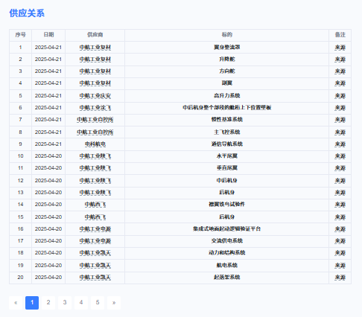The height and width of the screenshot is (317, 362).
Task: Open 来源 link in row 20
Action: pyautogui.click(x=340, y=278)
